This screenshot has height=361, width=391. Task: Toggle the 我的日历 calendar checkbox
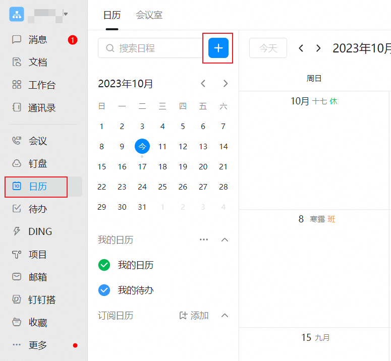point(104,265)
